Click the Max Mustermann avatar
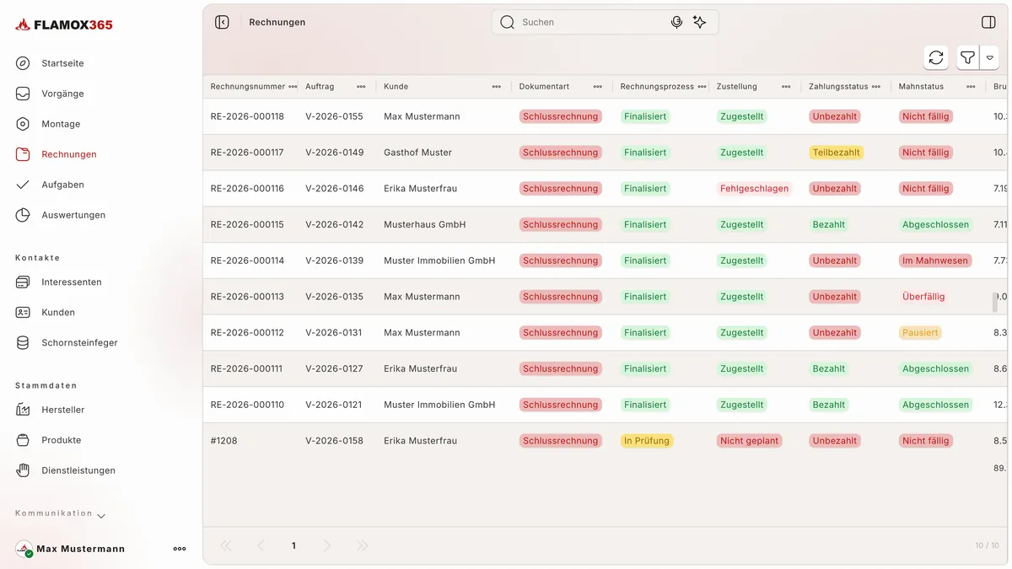 24,549
